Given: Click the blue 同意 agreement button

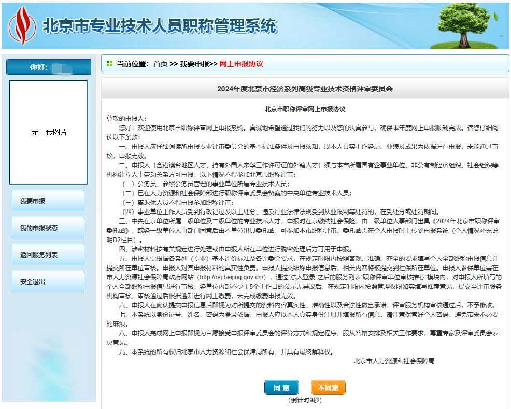Looking at the screenshot, I should coord(281,387).
